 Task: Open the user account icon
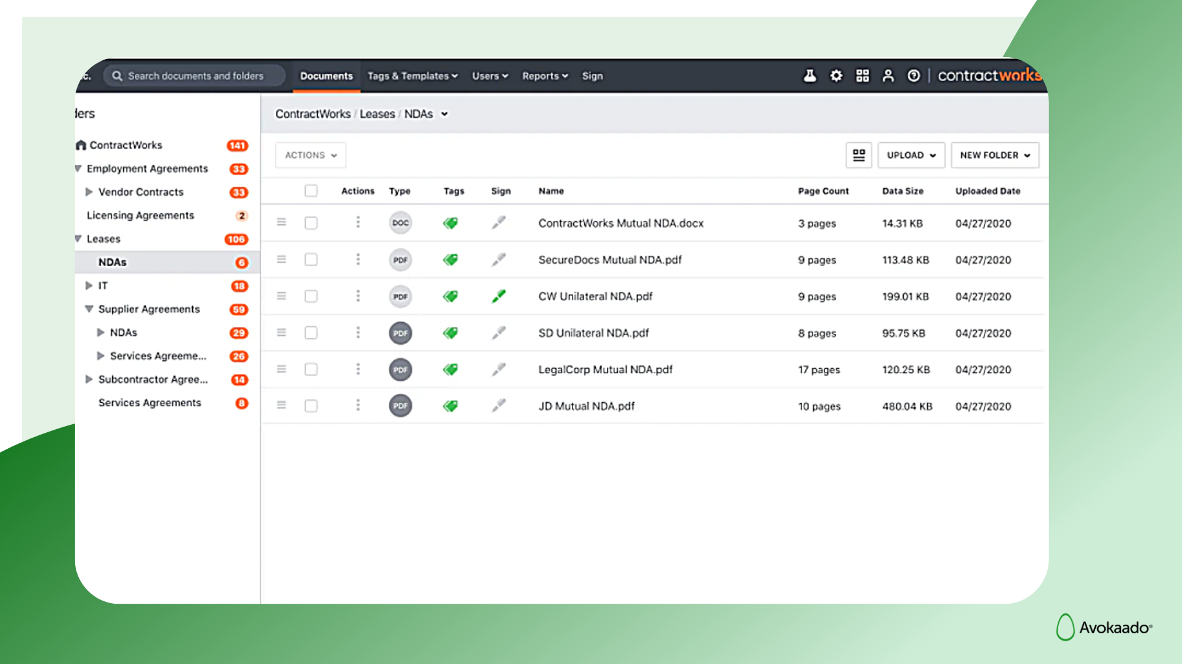click(888, 76)
